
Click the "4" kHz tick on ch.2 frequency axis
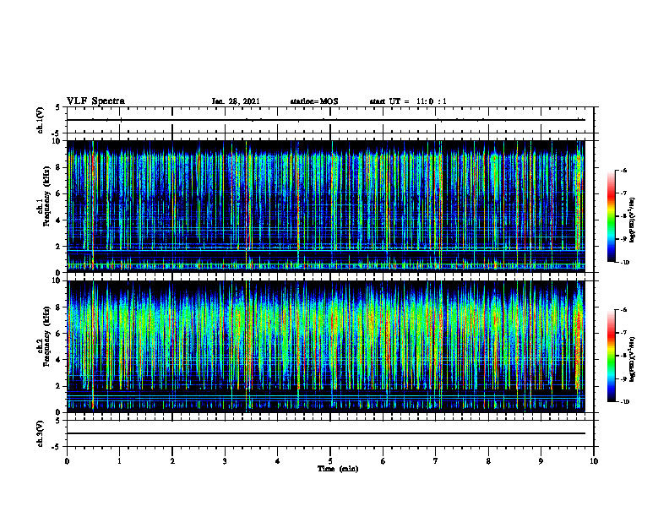(x=58, y=360)
